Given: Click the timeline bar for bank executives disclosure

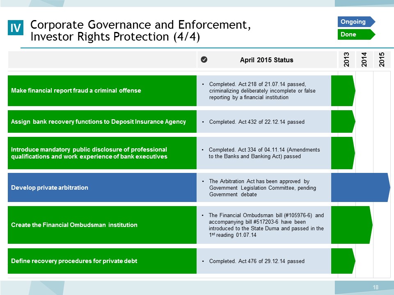Looking at the screenshot, I should pyautogui.click(x=343, y=153).
